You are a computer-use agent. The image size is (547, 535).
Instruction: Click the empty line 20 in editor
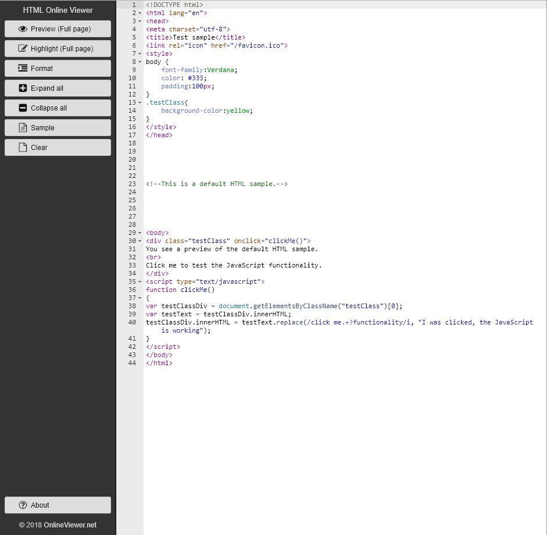coord(345,159)
